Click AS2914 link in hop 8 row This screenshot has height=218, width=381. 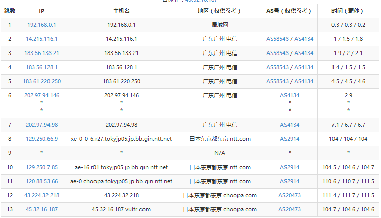tap(290, 139)
